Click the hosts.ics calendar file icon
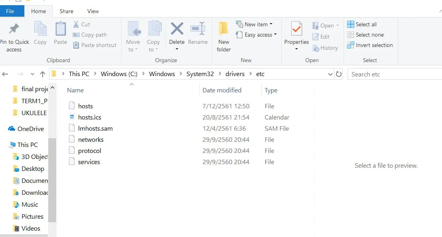 click(72, 117)
